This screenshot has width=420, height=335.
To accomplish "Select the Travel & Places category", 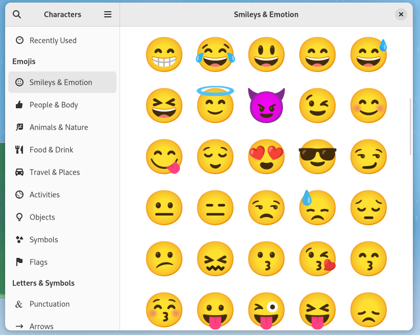I will [x=55, y=172].
